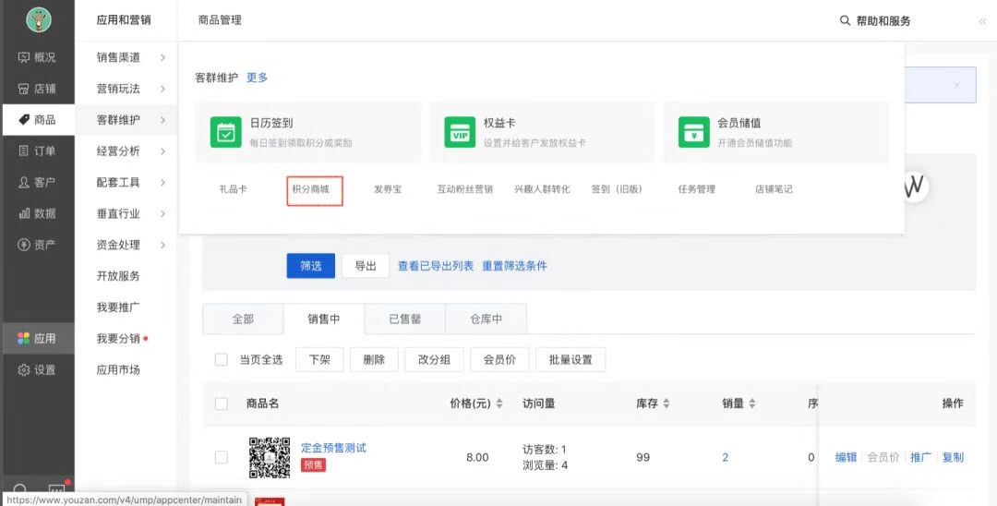Open 签到（旧版） in the popup
Viewport: 997px width, 506px height.
point(617,188)
